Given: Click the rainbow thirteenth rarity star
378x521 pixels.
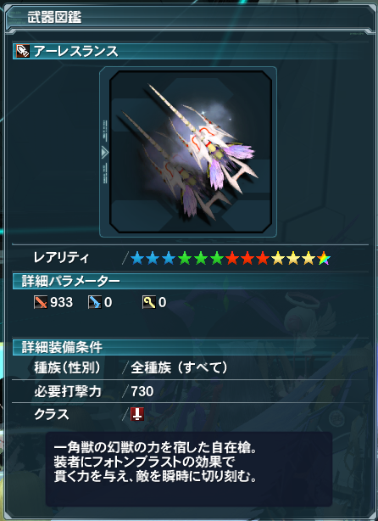Looking at the screenshot, I should click(x=324, y=258).
